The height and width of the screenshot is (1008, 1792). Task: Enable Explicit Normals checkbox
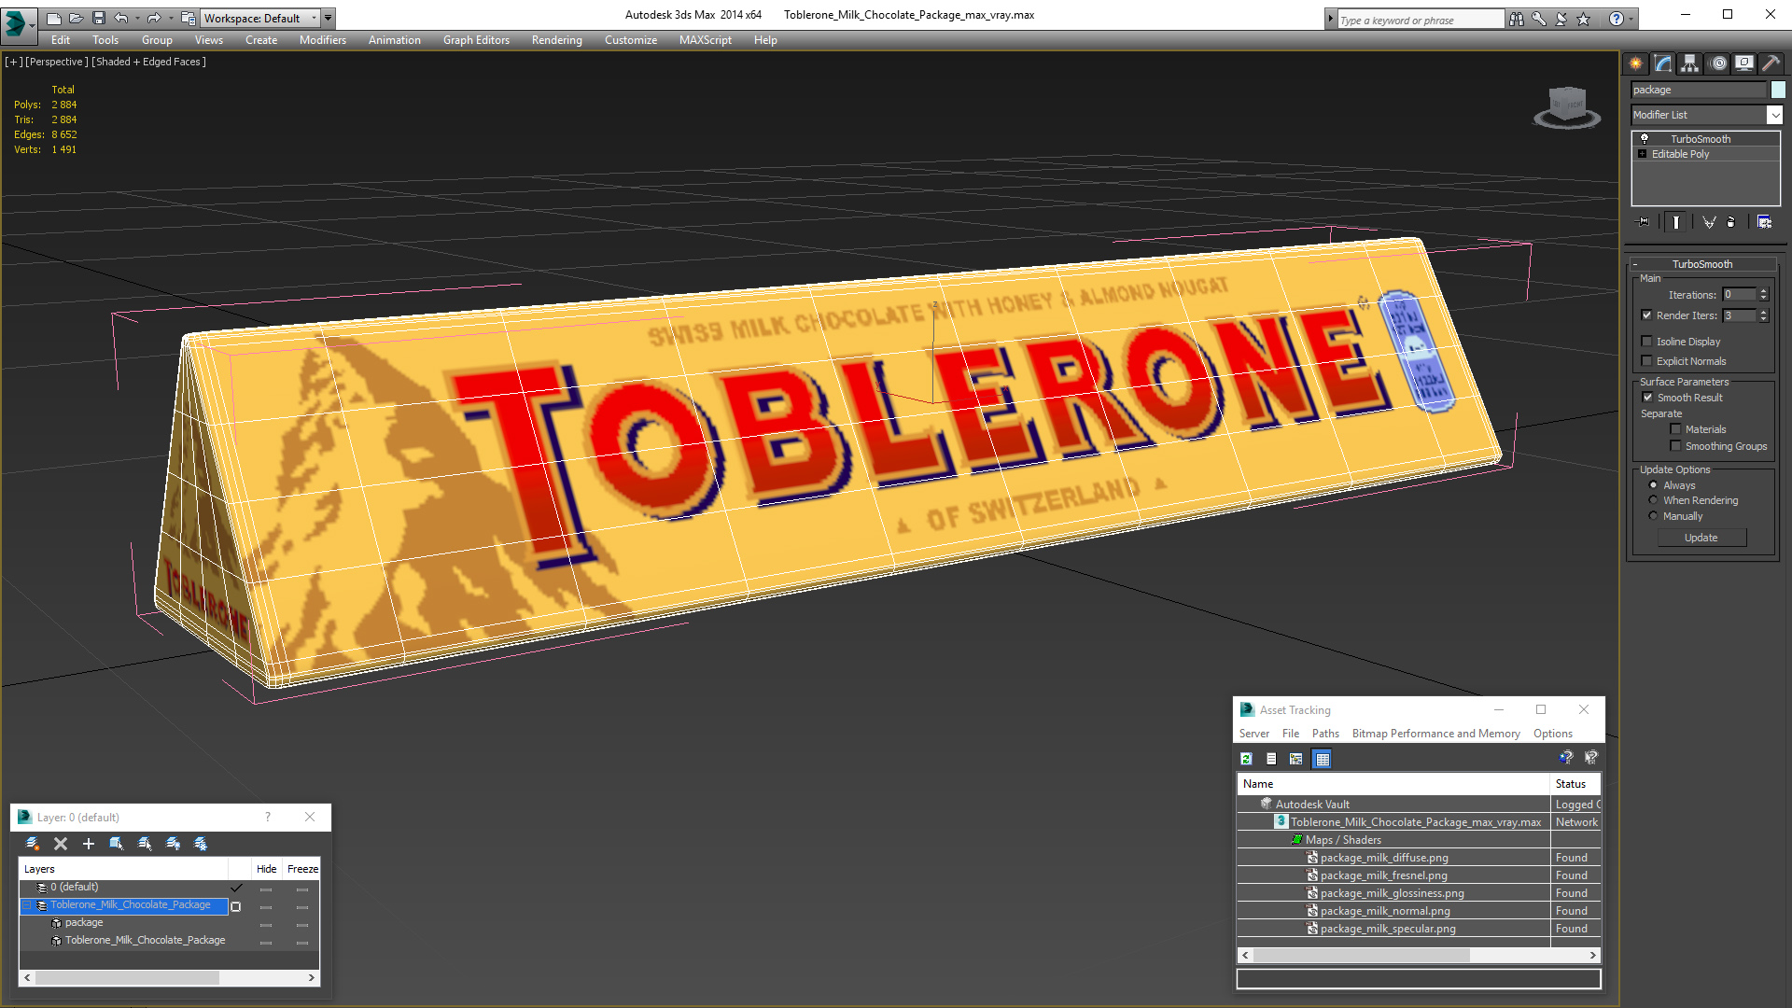1647,361
